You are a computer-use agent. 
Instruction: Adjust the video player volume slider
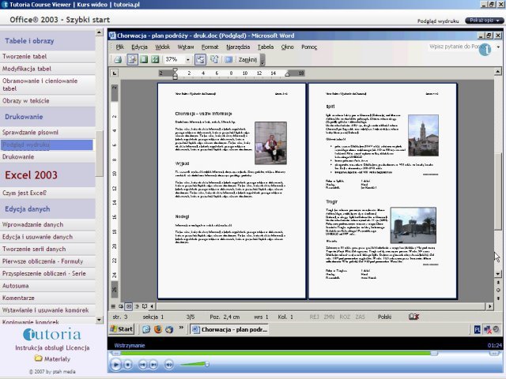click(x=196, y=365)
